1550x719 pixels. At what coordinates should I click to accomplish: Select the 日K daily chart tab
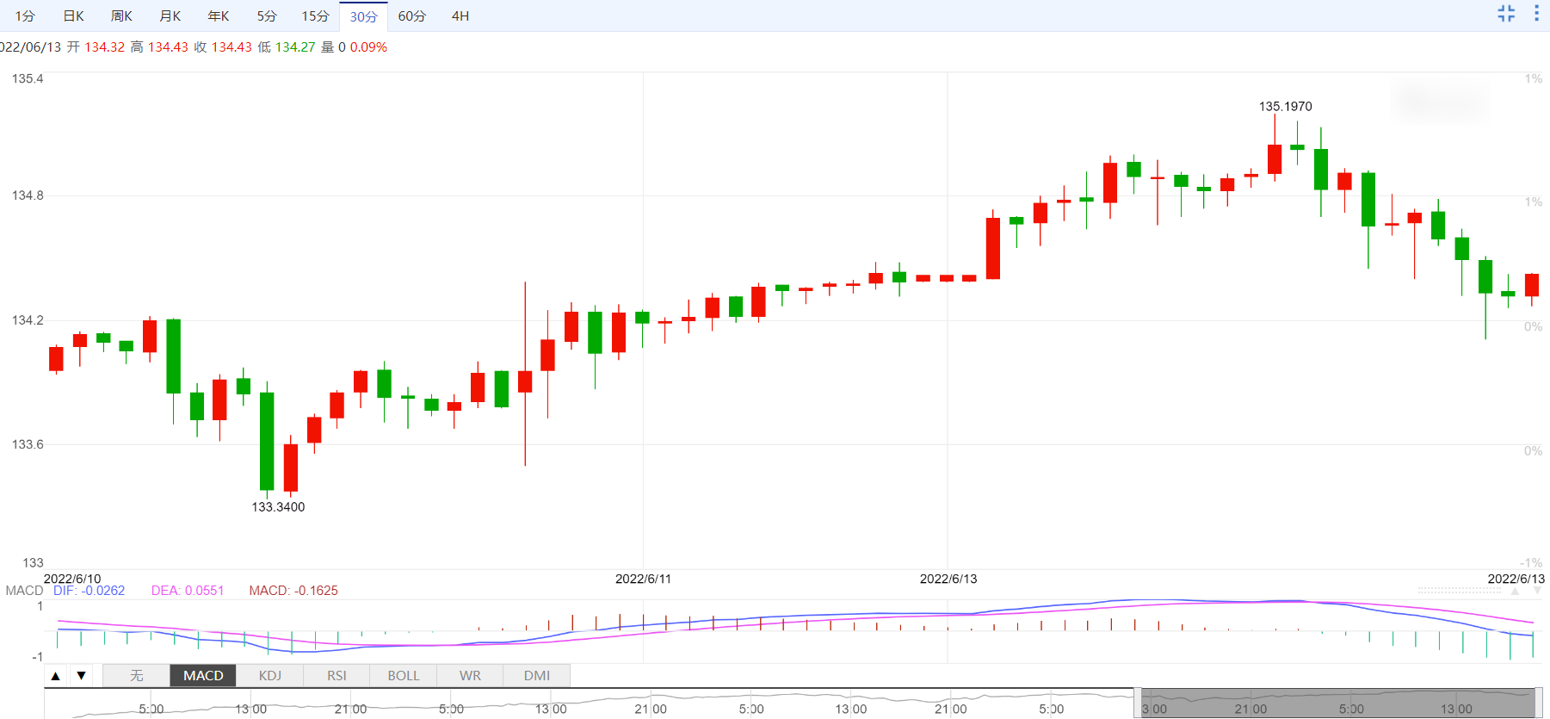pos(74,16)
